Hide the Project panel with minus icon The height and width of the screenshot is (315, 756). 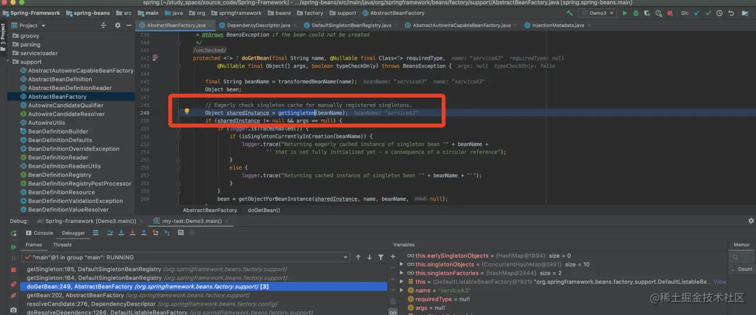128,25
